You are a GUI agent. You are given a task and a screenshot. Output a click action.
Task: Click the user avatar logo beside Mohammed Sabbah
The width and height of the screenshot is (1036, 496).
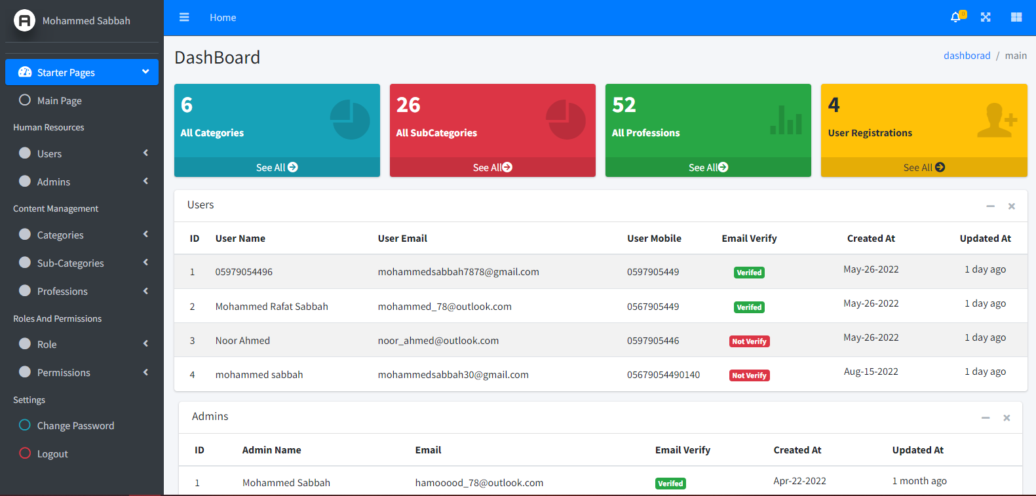tap(24, 21)
